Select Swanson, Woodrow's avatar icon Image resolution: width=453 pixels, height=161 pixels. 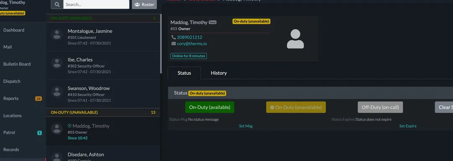pyautogui.click(x=57, y=91)
